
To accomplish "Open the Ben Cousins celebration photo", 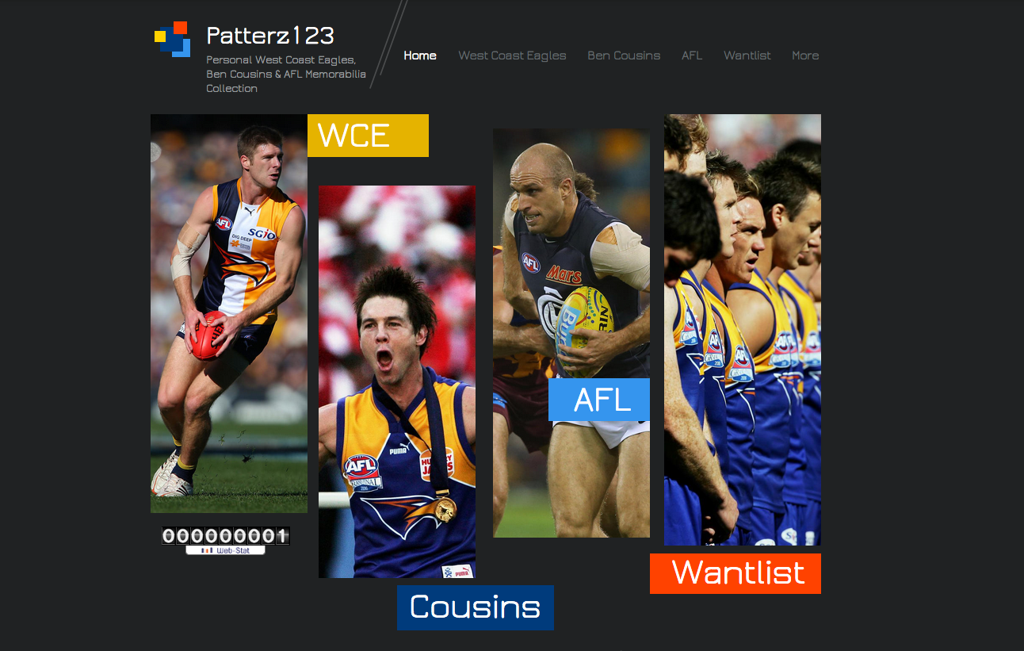I will pyautogui.click(x=396, y=381).
